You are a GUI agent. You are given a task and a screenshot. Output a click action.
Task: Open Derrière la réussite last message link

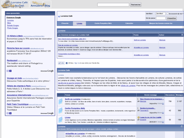coord(148,108)
